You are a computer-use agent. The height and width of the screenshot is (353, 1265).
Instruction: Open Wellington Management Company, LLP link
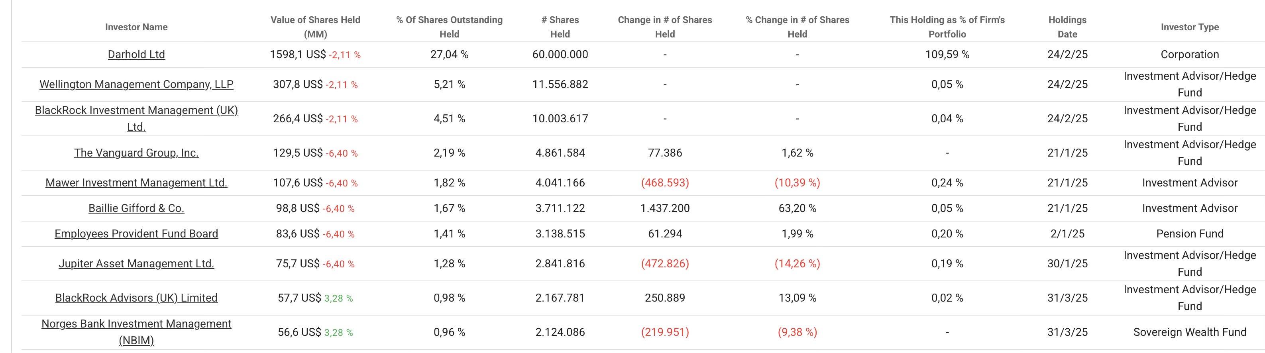point(136,84)
